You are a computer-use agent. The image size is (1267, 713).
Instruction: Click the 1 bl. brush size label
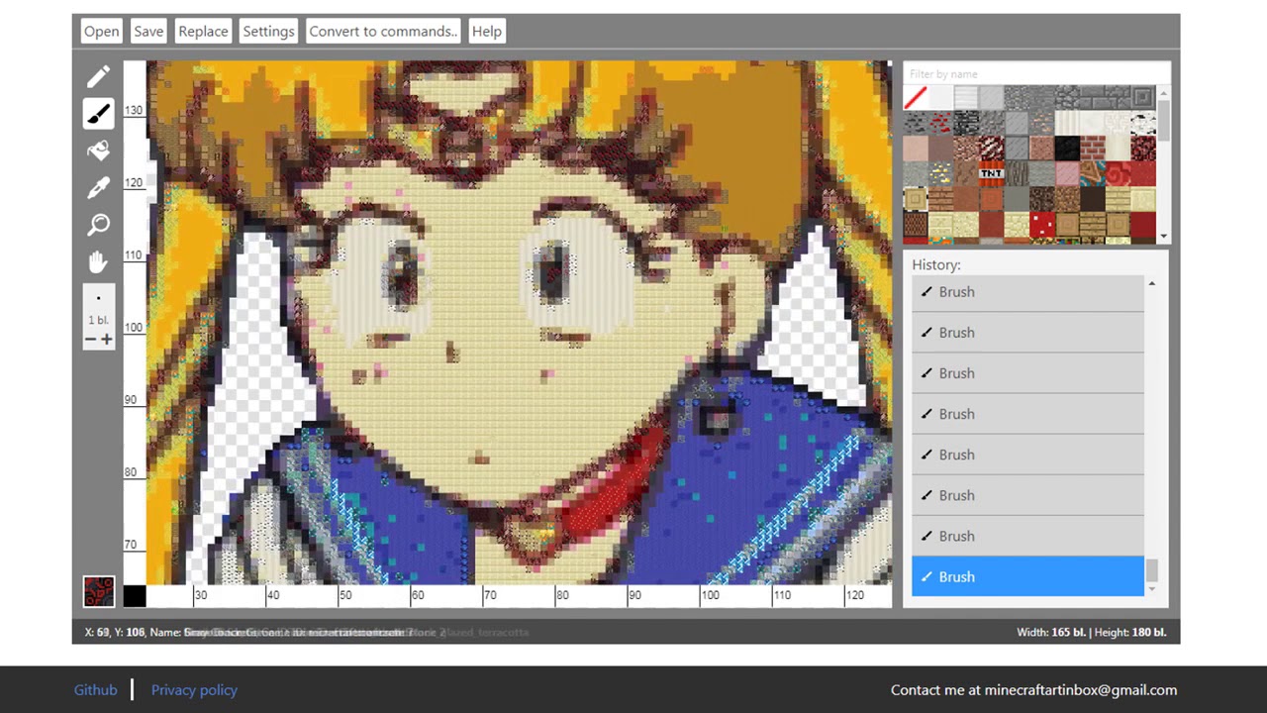98,320
